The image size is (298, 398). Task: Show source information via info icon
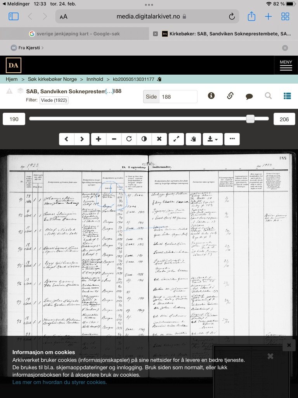211,96
